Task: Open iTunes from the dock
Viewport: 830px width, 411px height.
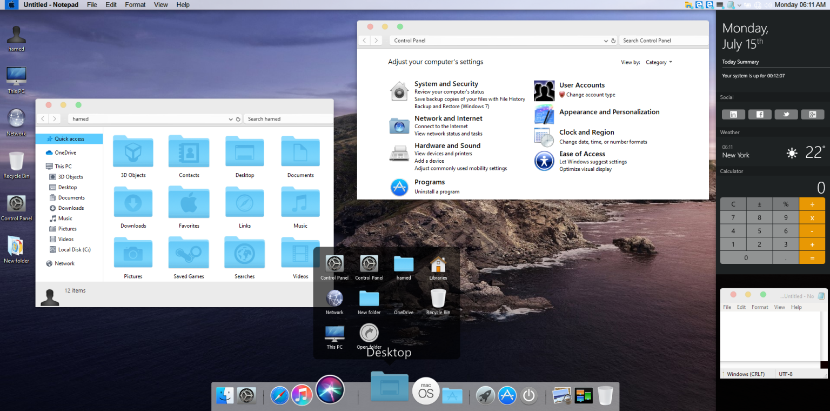Action: point(302,395)
